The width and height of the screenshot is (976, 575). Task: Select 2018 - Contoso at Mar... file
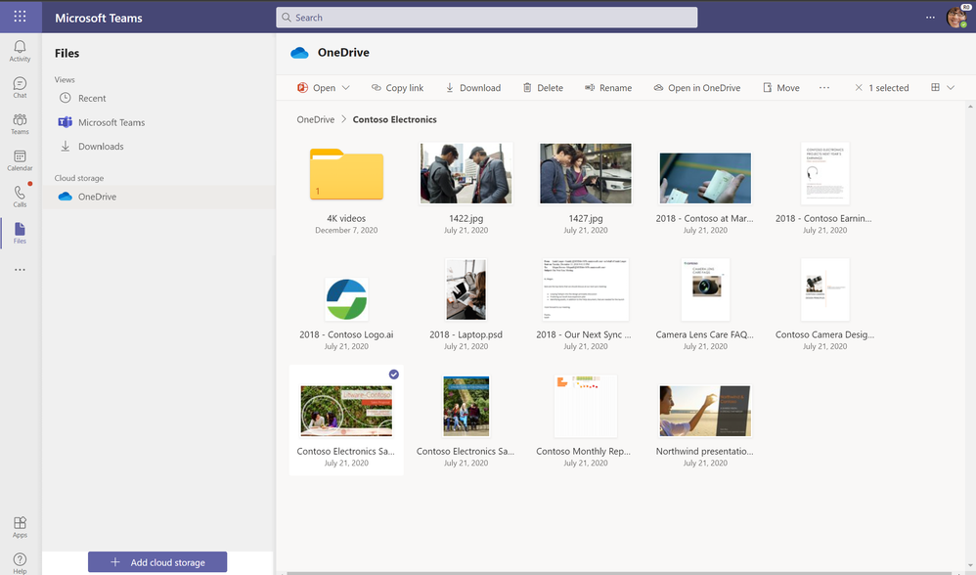pos(704,178)
